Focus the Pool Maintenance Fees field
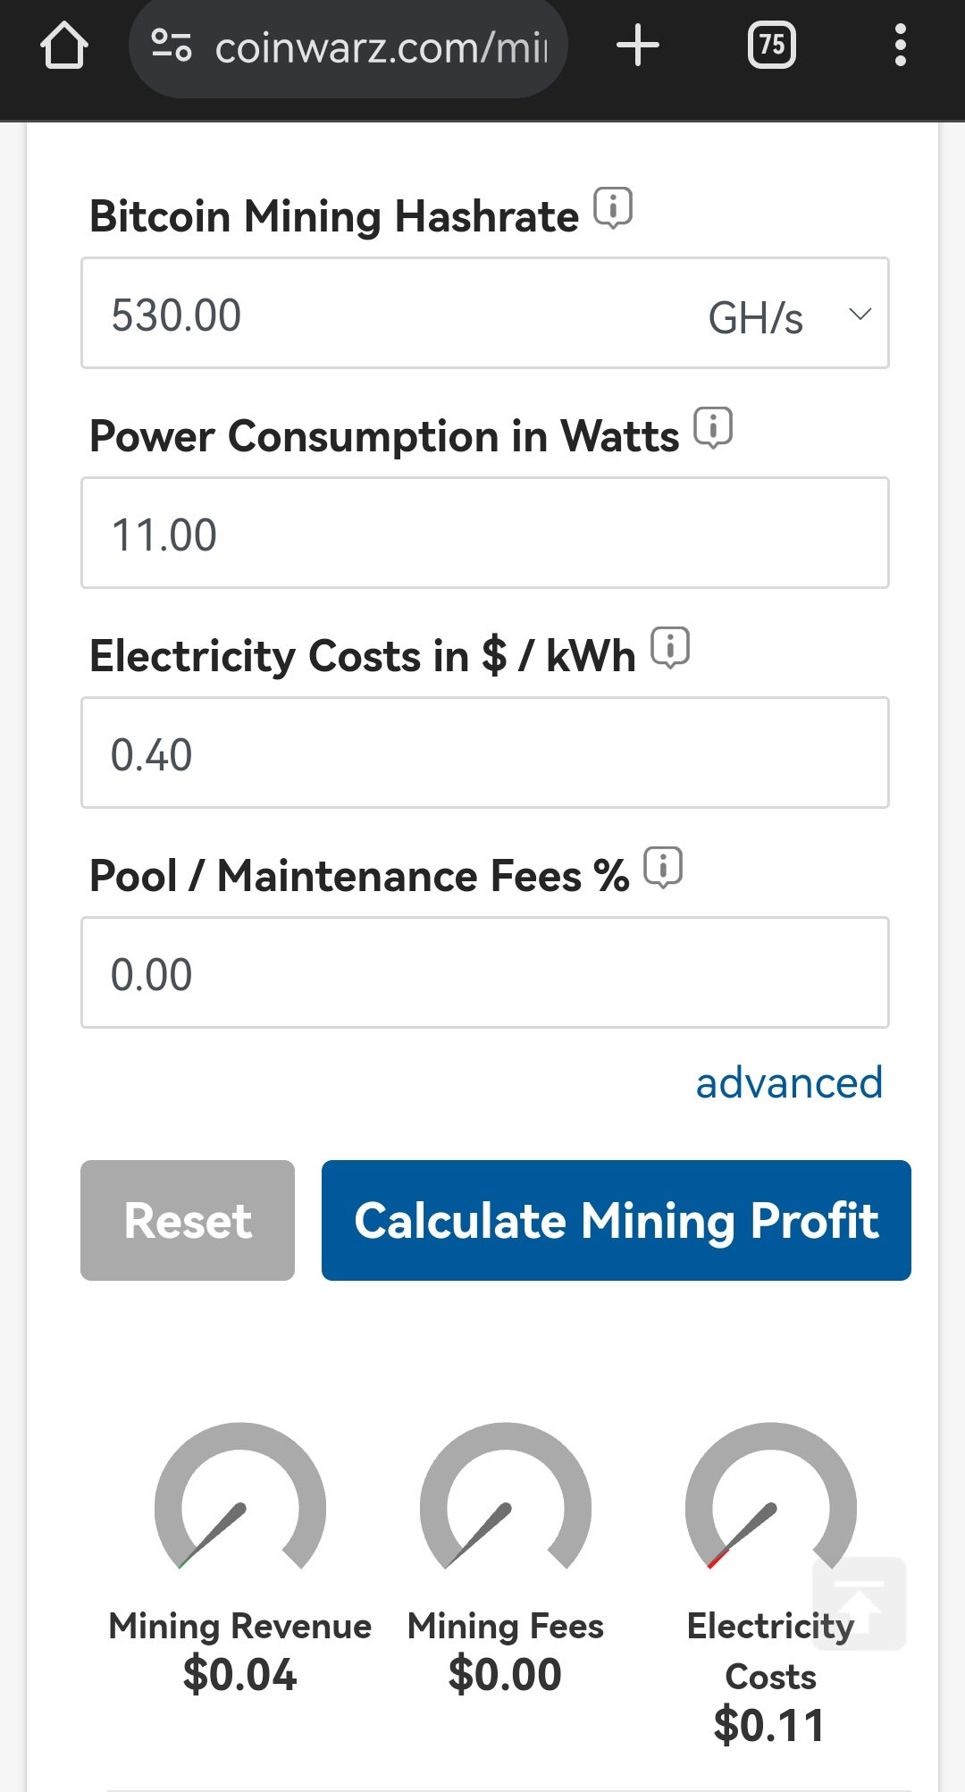 [484, 972]
